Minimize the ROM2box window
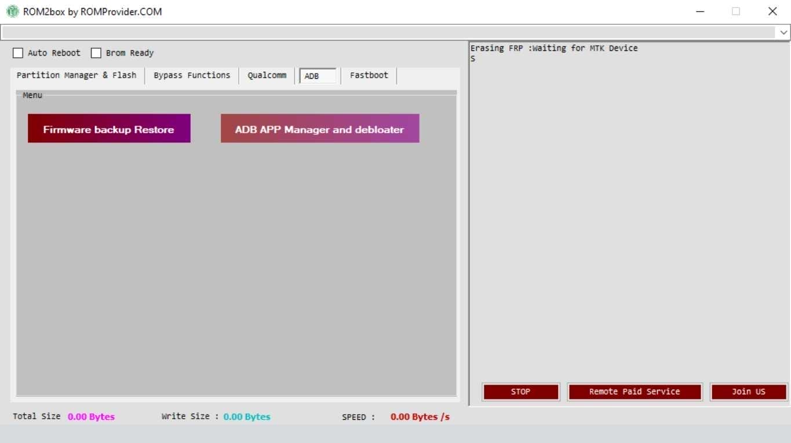791x443 pixels. pos(700,11)
